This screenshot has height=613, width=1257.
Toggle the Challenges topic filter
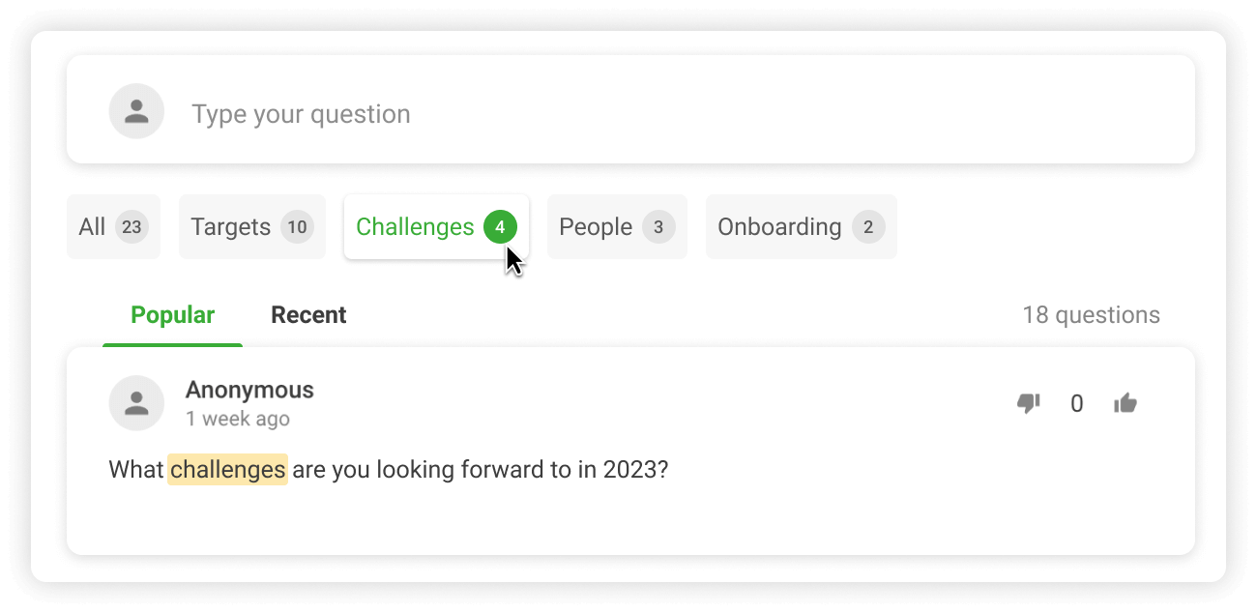click(x=416, y=227)
